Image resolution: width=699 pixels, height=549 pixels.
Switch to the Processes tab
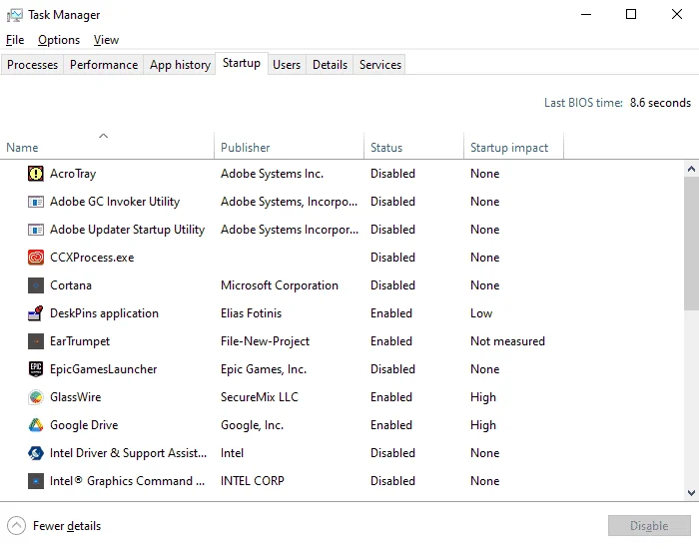tap(32, 65)
